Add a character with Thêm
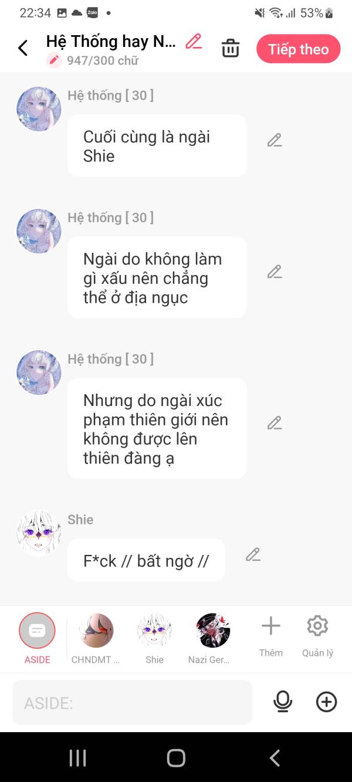 pos(271,636)
